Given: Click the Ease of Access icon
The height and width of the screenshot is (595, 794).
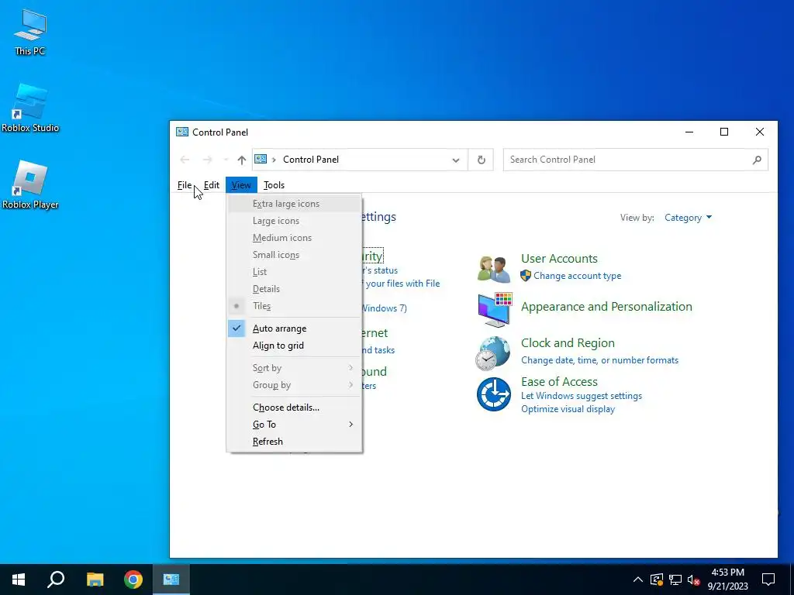Looking at the screenshot, I should point(494,394).
